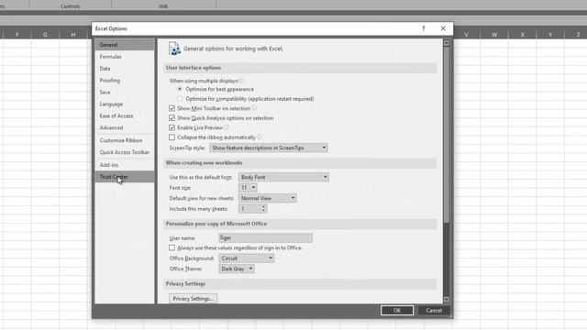This screenshot has width=587, height=330.
Task: Close the Excel Options dialog
Action: coord(443,28)
